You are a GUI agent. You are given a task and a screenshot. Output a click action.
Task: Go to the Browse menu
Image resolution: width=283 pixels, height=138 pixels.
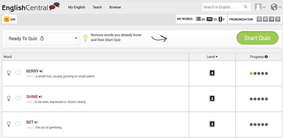115,7
